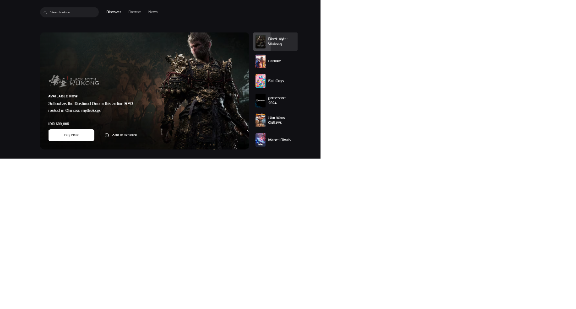Toggle Black Myth: Wukong onto your wishlist
Image resolution: width=576 pixels, height=309 pixels.
coord(122,135)
